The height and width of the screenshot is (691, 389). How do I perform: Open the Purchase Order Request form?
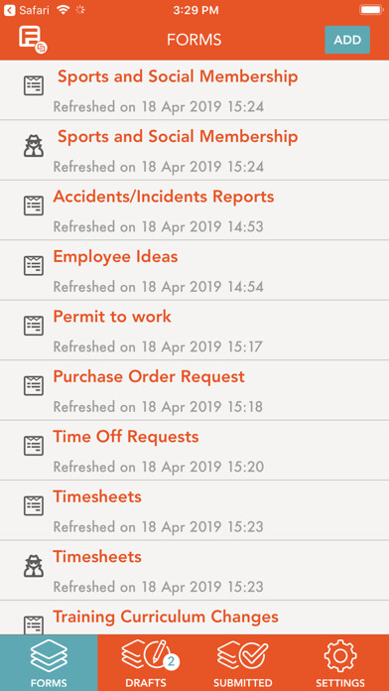194,390
